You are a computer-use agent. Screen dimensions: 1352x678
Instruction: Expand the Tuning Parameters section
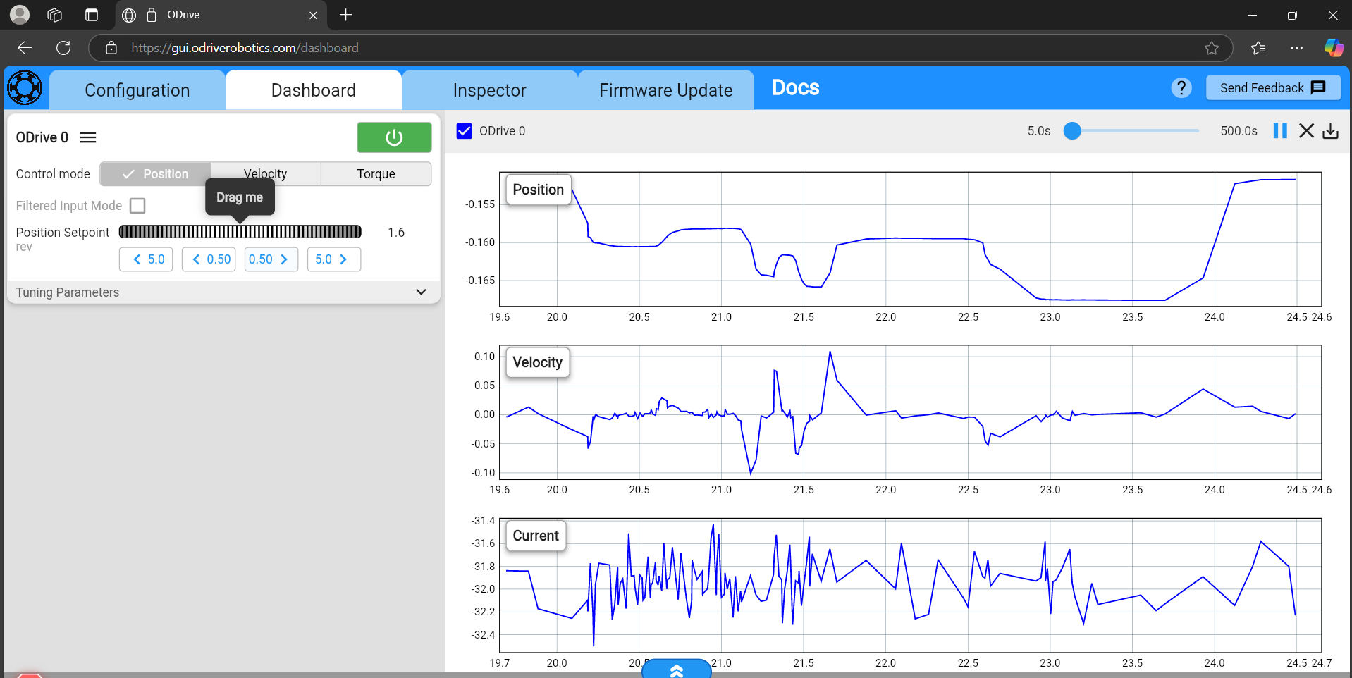point(223,292)
